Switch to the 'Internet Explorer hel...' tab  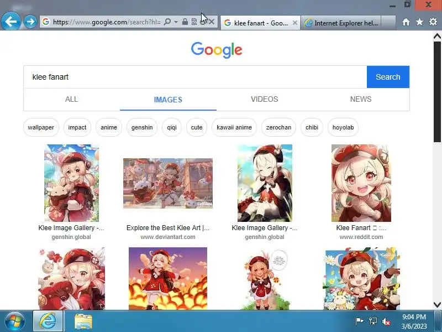341,23
